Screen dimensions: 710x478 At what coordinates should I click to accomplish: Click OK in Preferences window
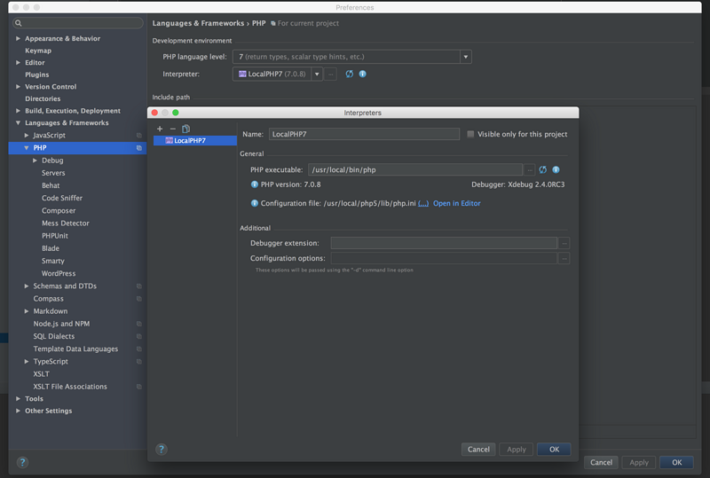pos(676,462)
